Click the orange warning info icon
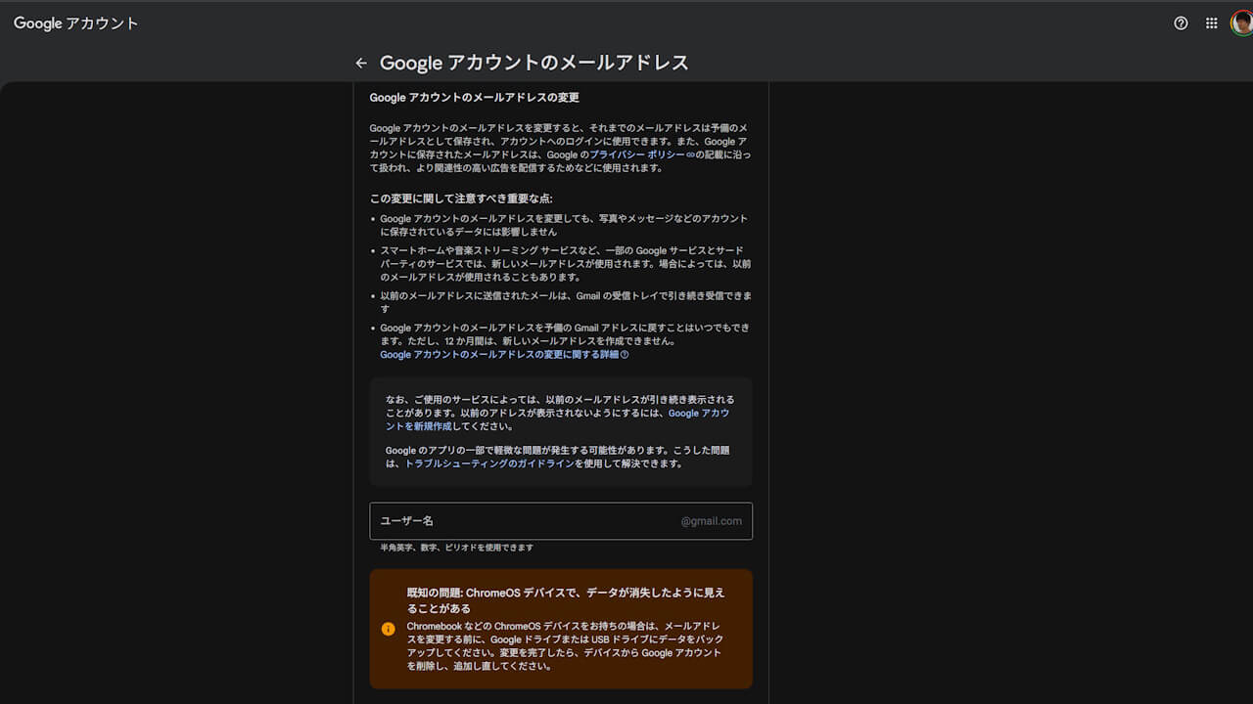The height and width of the screenshot is (704, 1253). [x=389, y=629]
